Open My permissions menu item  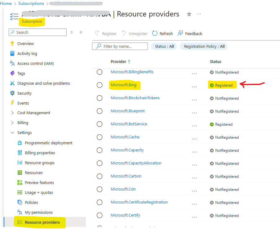[39, 212]
